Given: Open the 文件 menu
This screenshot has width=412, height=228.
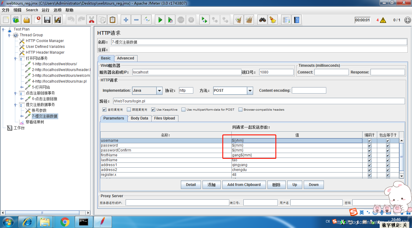Looking at the screenshot, I should [5, 10].
